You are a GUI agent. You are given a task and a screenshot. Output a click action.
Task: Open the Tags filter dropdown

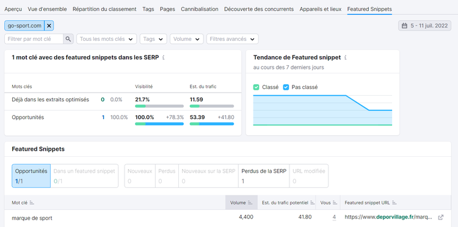click(x=153, y=39)
